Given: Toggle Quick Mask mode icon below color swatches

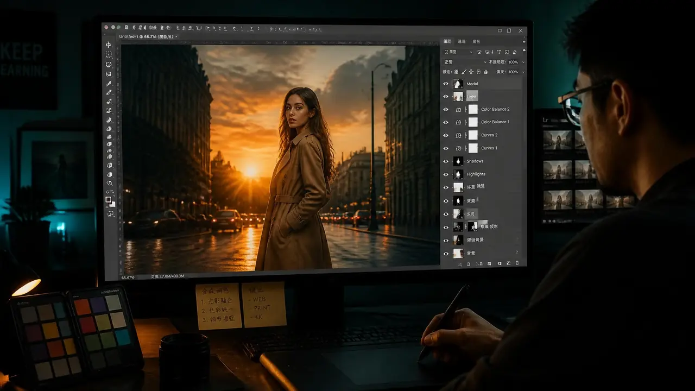Looking at the screenshot, I should pyautogui.click(x=110, y=214).
